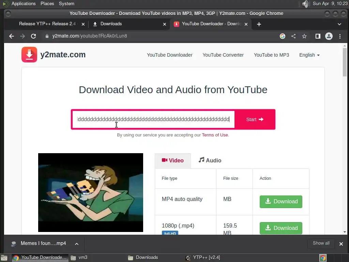Click the Action column header
This screenshot has height=262, width=349.
click(x=265, y=178)
